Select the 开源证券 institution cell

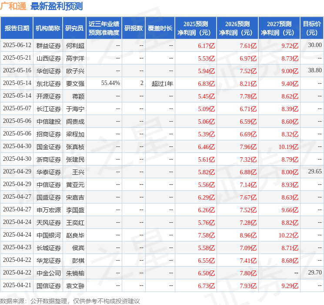[49, 96]
